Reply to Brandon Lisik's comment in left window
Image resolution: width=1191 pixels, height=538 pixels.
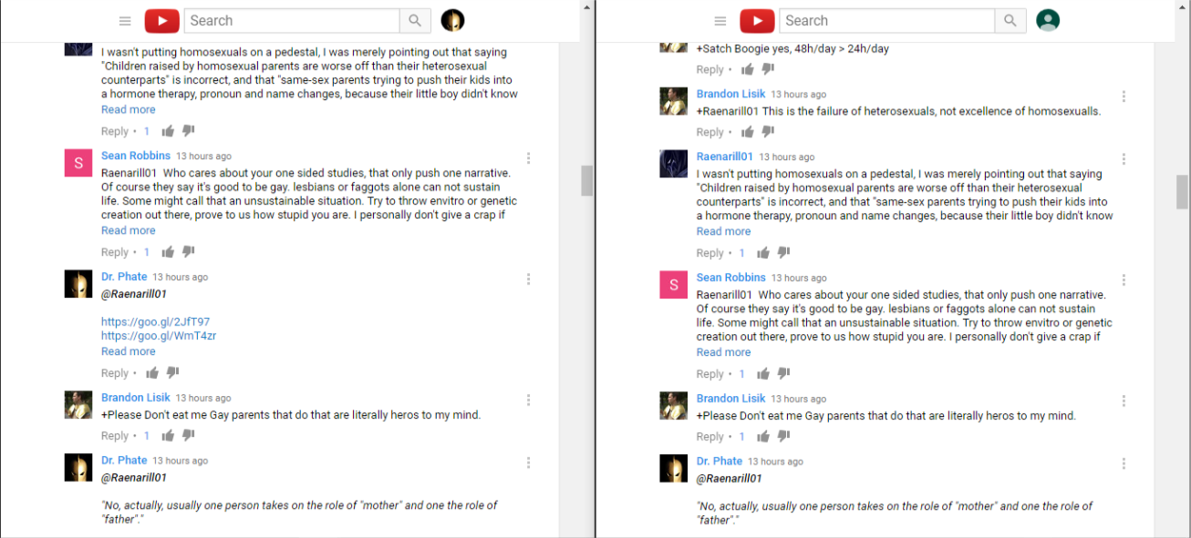pyautogui.click(x=115, y=436)
